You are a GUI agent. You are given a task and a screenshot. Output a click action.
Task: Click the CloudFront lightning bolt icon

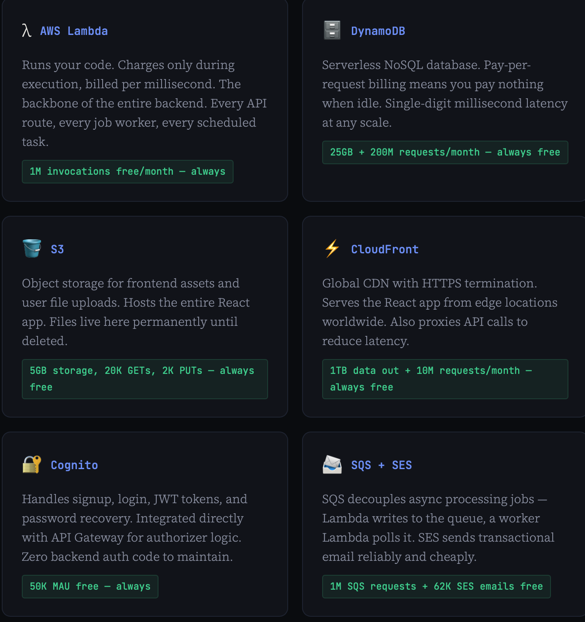[x=332, y=249]
